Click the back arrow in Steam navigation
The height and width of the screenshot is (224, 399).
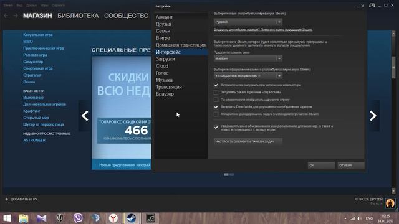pyautogui.click(x=6, y=16)
